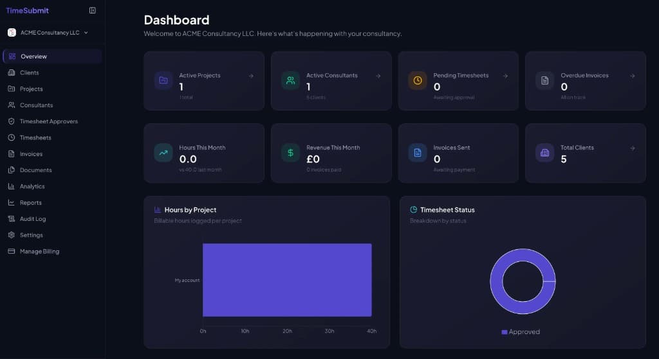
Task: Click the Reports line chart icon
Action: pos(12,202)
